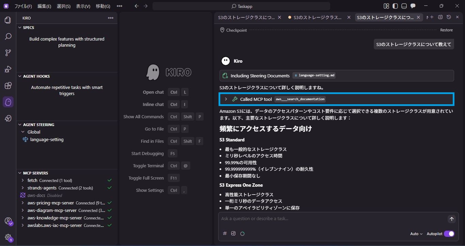Open the ファイル(F) menu
The width and height of the screenshot is (465, 246).
coord(23,6)
